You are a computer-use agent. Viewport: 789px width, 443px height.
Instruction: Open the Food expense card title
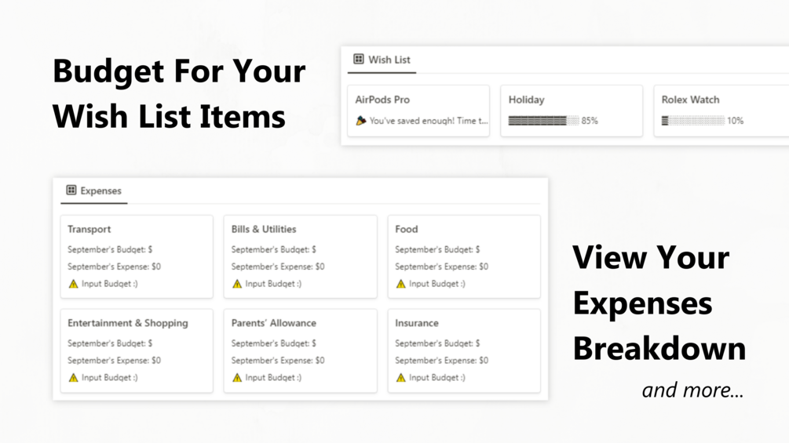(x=407, y=229)
